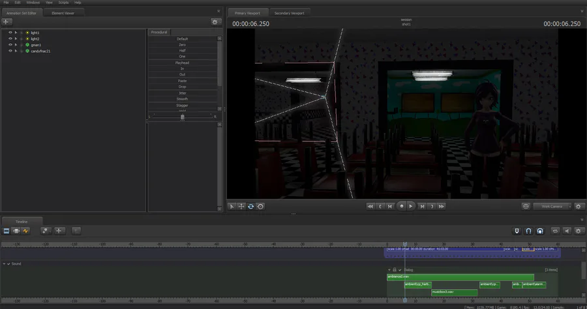Go to the out-point bracket marker
The height and width of the screenshot is (309, 587).
(432, 207)
